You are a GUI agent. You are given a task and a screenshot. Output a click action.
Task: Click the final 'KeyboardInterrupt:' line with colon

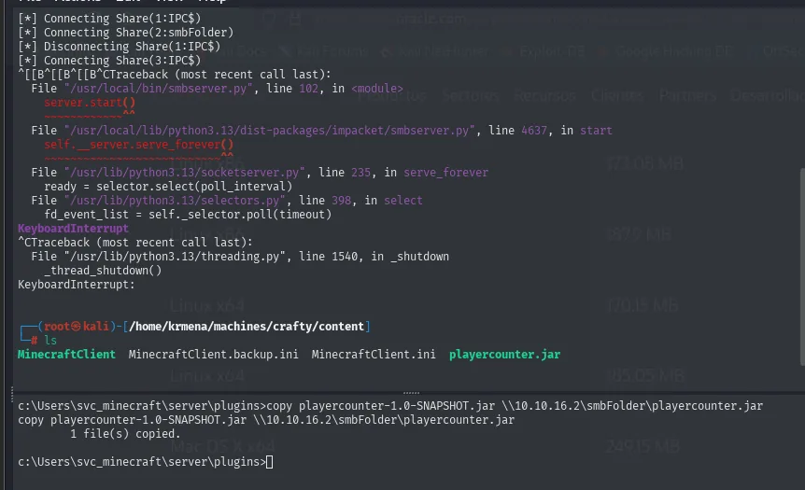pyautogui.click(x=76, y=285)
